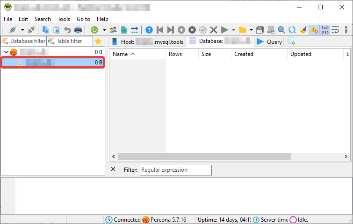Open the Tools menu
The image size is (353, 224).
click(x=64, y=19)
